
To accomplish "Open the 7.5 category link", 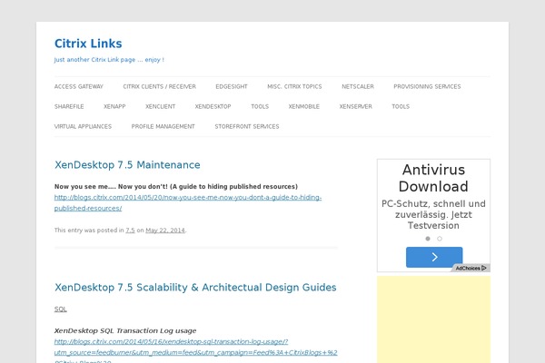I will click(x=130, y=231).
